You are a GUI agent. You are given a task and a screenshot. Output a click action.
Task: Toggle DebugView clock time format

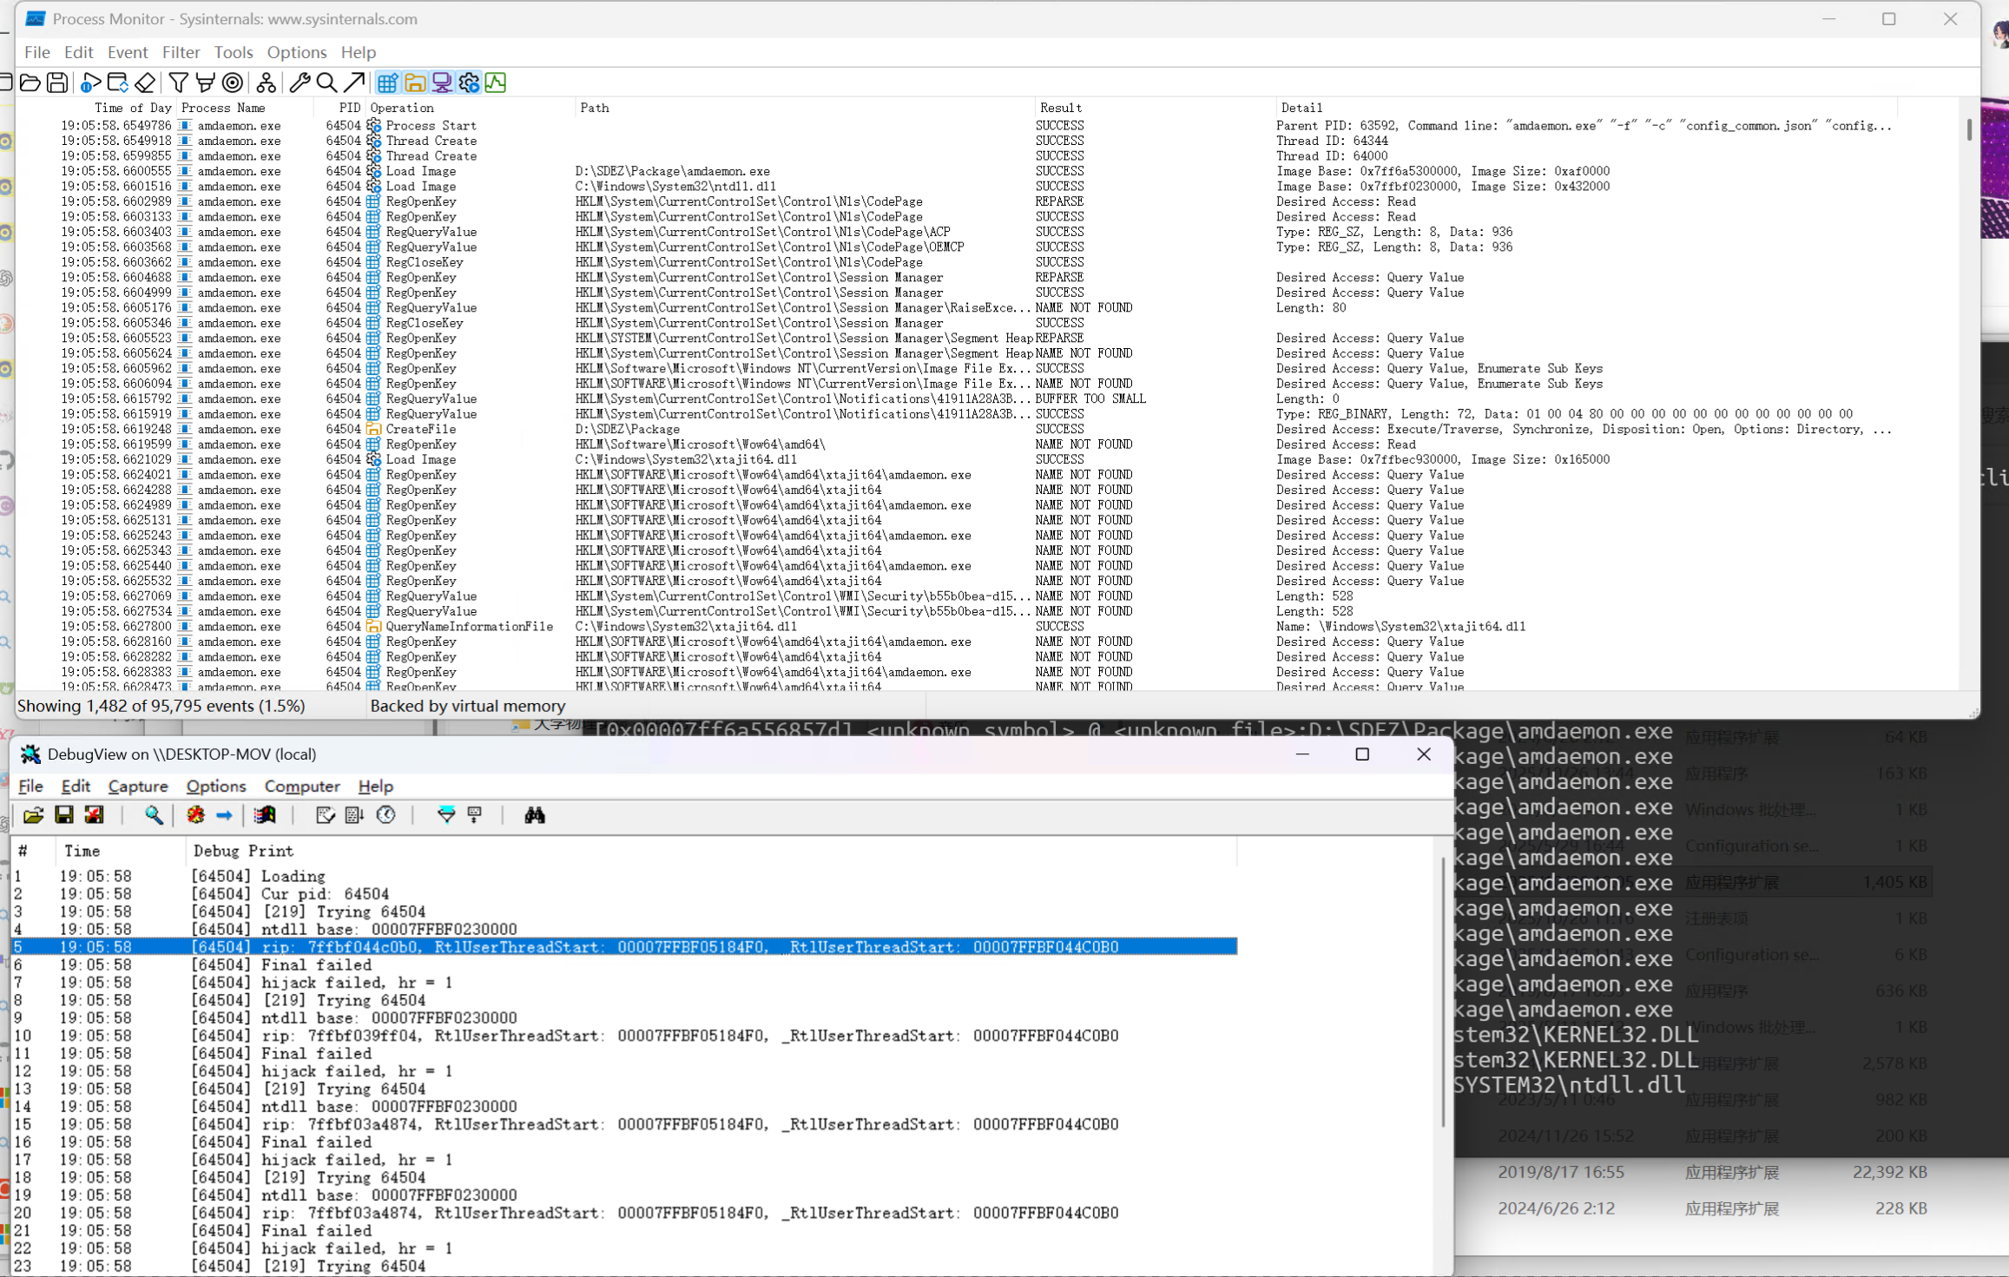pos(385,815)
